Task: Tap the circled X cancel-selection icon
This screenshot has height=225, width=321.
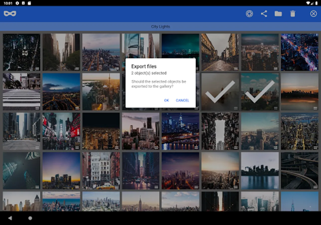Action: (x=313, y=13)
